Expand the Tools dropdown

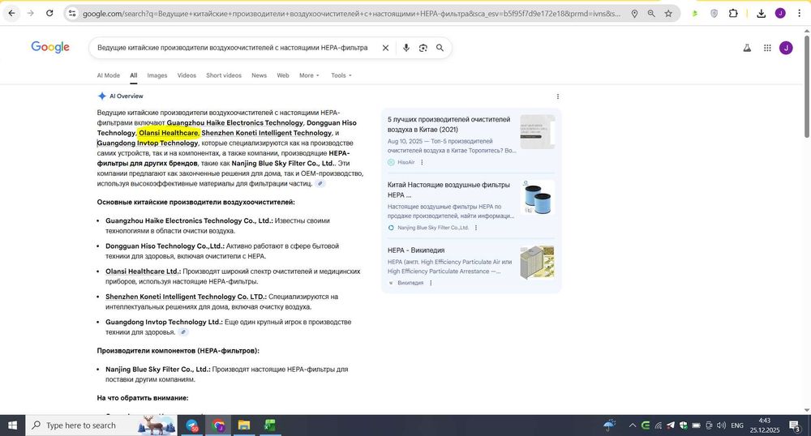point(341,75)
